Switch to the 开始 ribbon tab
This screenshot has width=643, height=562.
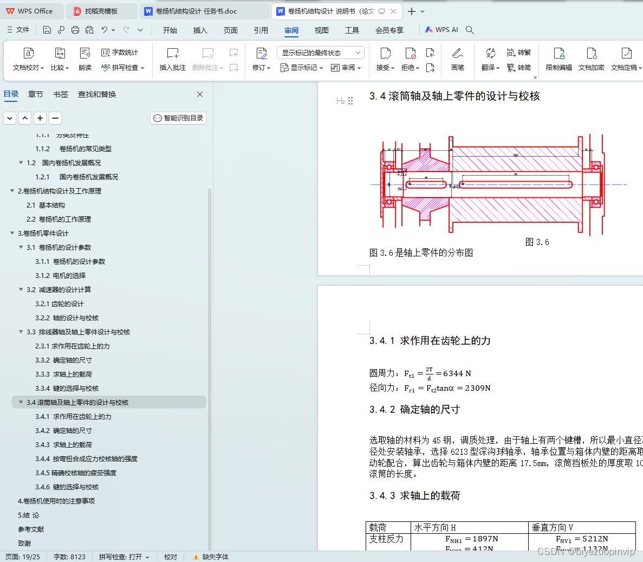coord(170,30)
